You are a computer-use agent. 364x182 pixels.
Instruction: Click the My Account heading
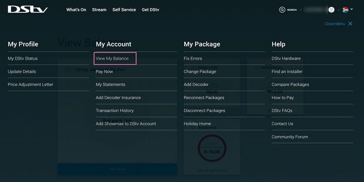[113, 44]
